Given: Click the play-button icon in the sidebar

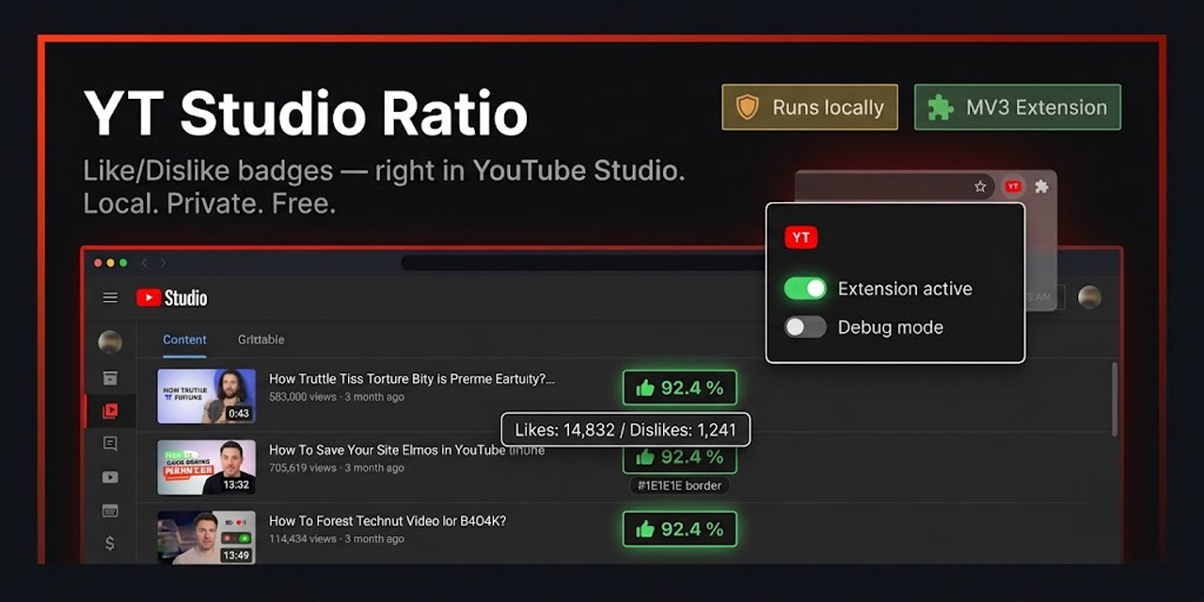Looking at the screenshot, I should coord(110,478).
